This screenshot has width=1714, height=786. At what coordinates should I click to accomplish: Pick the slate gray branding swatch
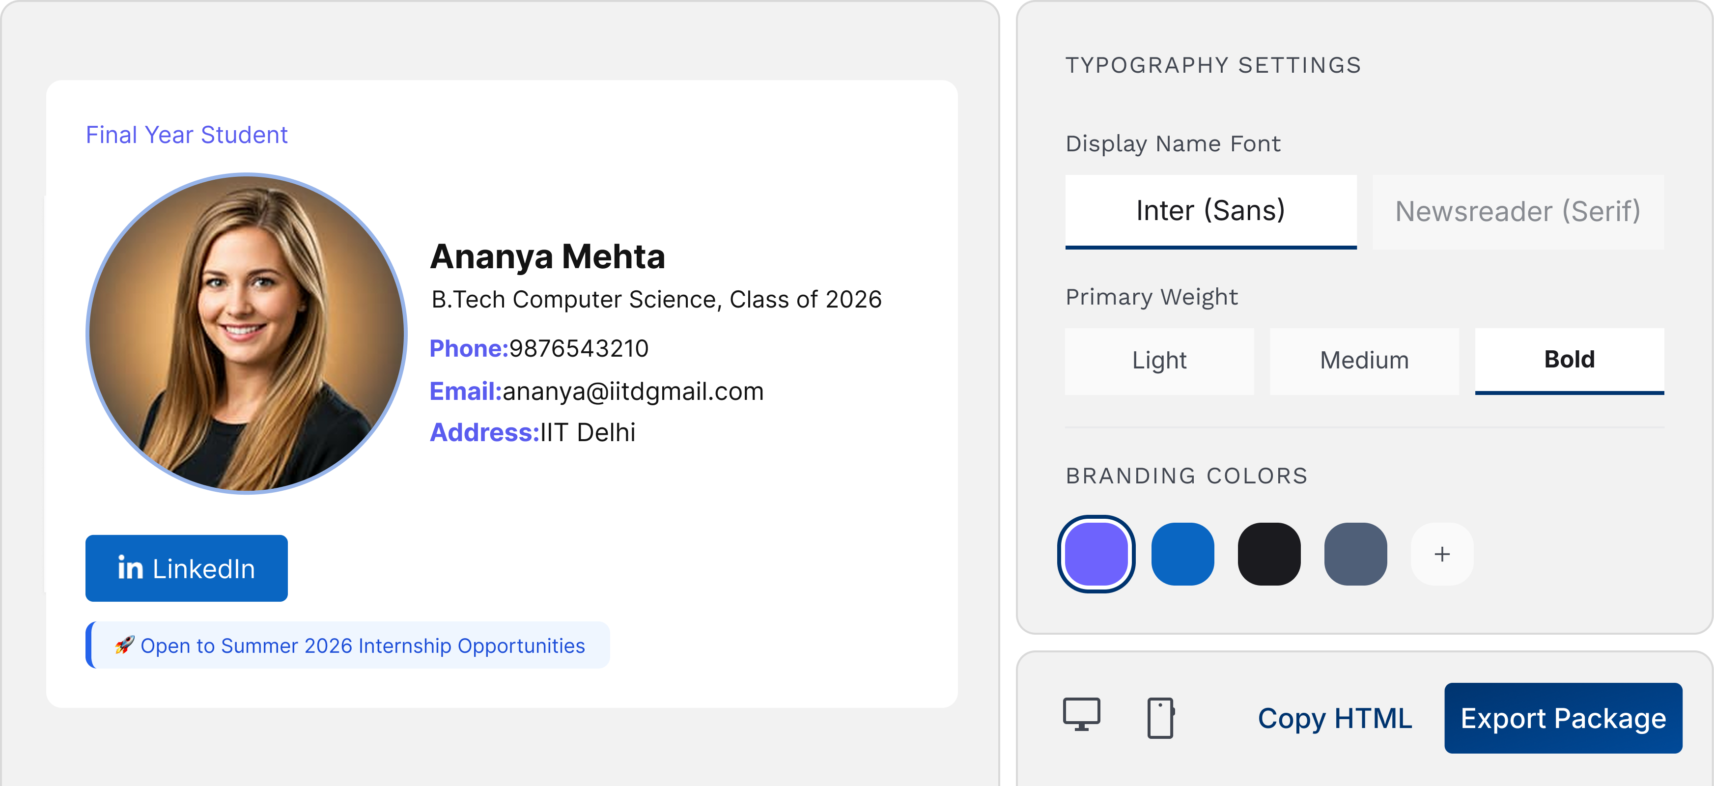point(1355,554)
